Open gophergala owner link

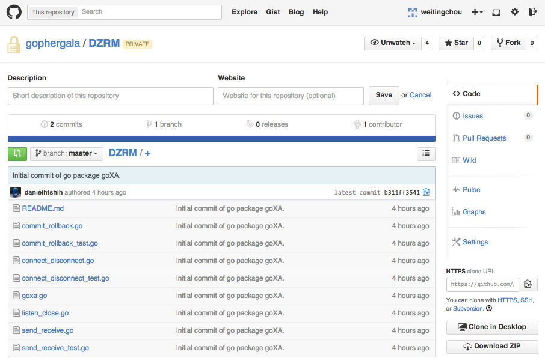pyautogui.click(x=53, y=44)
